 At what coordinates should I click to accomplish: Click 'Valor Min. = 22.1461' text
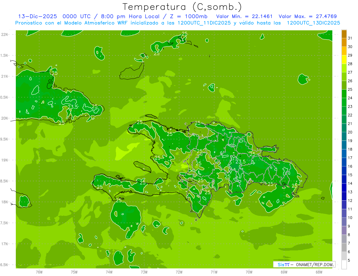click(244, 16)
